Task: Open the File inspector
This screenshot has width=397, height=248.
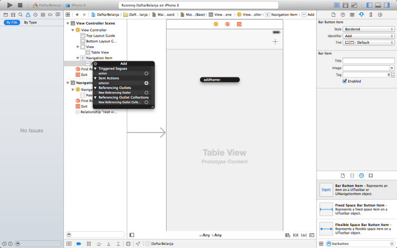Action: click(334, 15)
